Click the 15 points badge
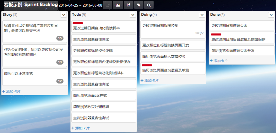276x133 pixels. (60, 38)
